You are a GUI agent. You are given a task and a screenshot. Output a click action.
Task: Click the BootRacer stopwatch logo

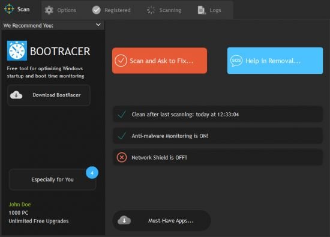coord(17,51)
